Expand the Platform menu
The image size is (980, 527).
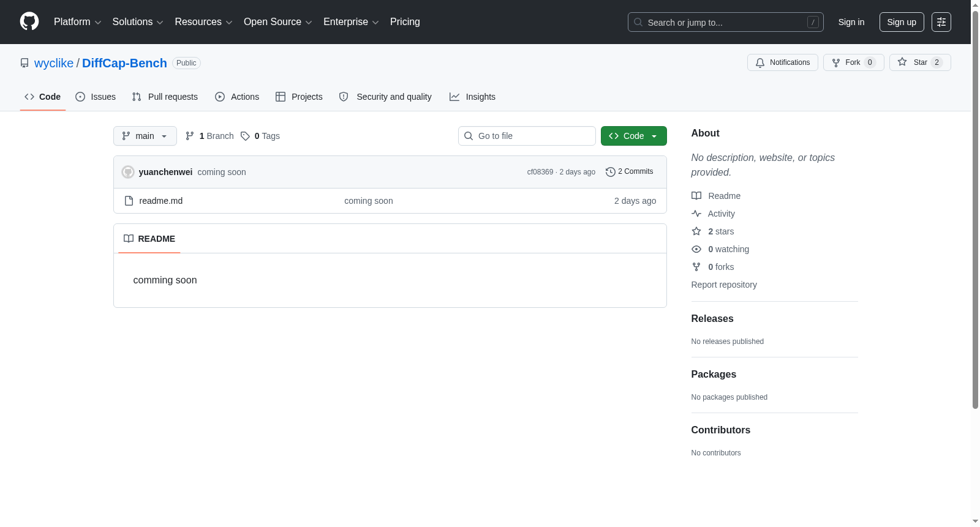(78, 22)
